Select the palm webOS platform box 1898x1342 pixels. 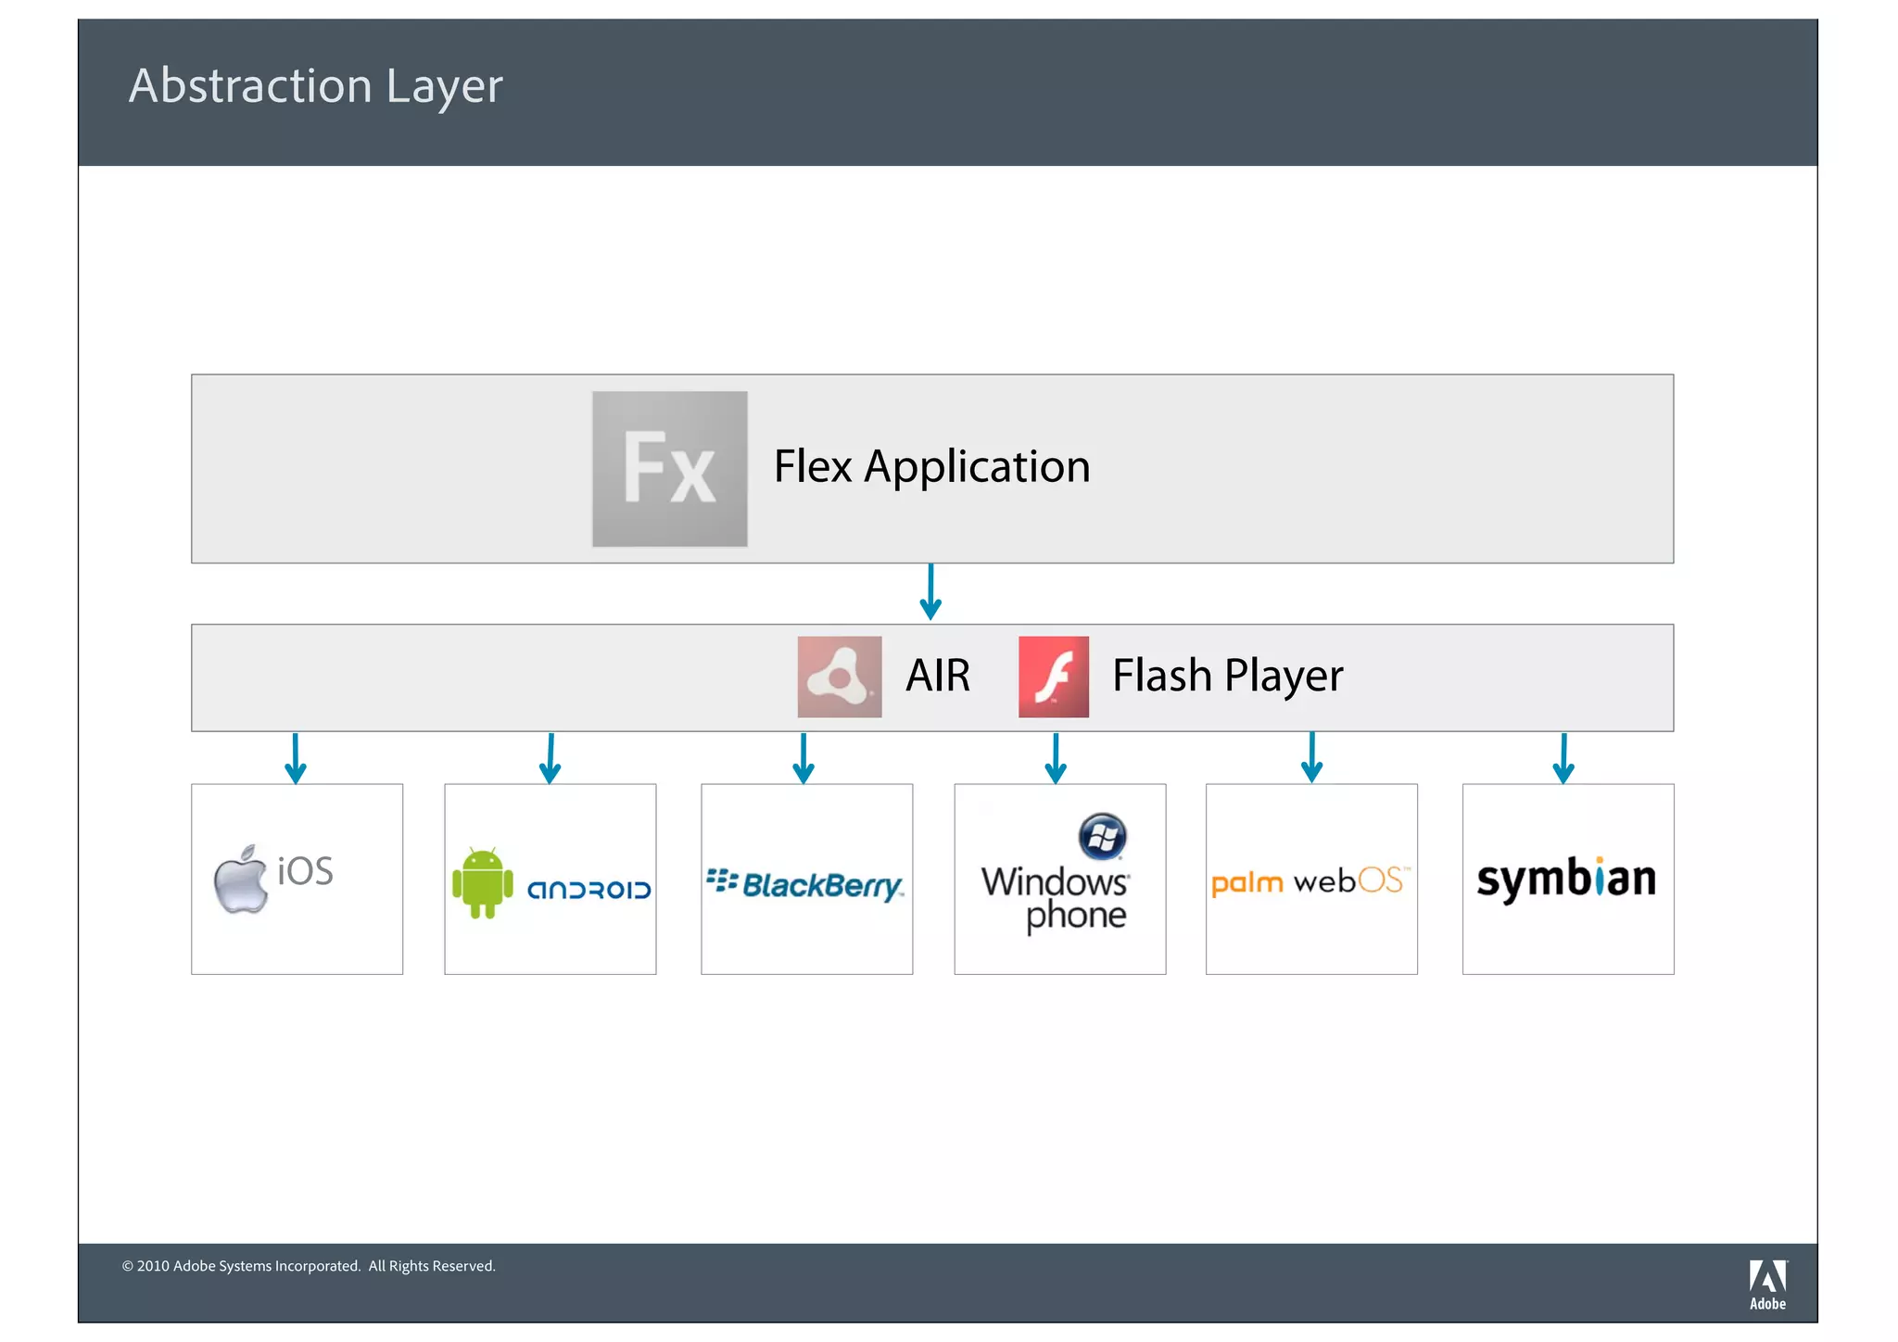(1310, 879)
